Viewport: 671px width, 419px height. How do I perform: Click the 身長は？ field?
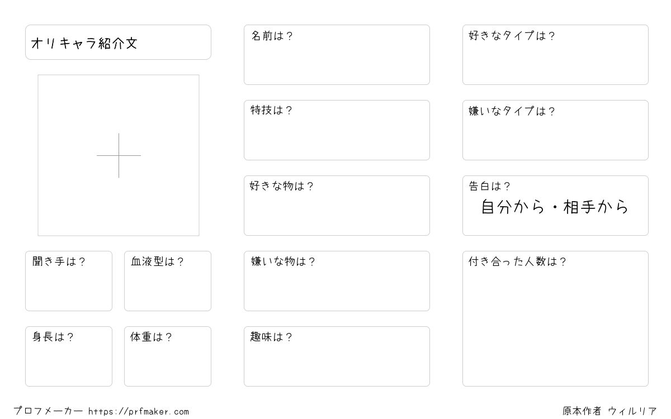(x=69, y=356)
